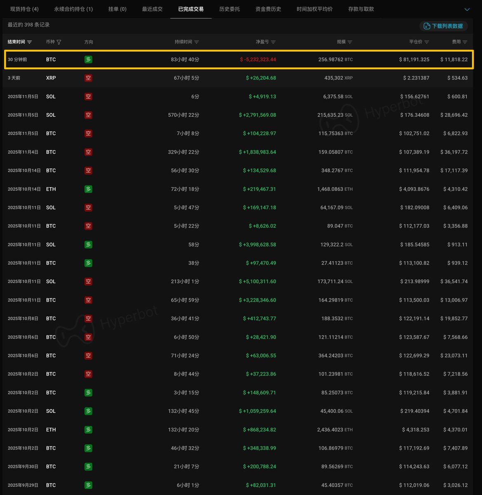Image resolution: width=482 pixels, height=495 pixels.
Task: Open the 时间加权平均价 tab
Action: (315, 9)
